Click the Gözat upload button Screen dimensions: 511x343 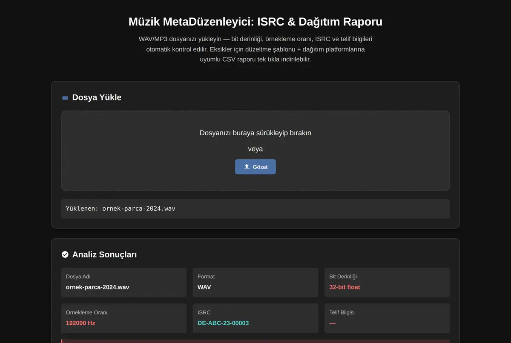tap(255, 167)
